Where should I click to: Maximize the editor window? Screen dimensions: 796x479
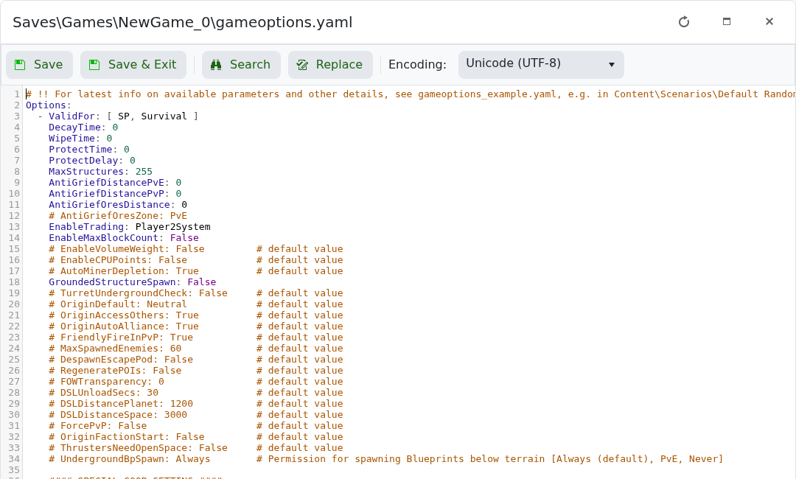coord(727,22)
